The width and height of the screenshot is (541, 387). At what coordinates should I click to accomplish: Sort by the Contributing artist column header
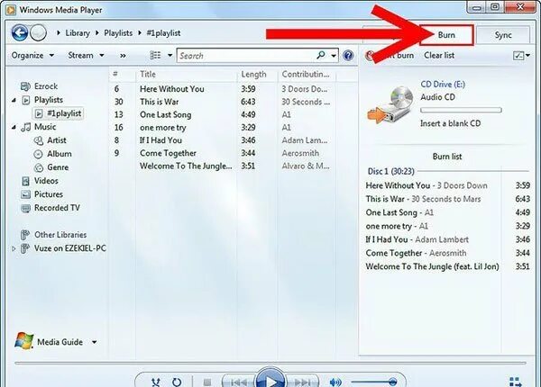click(307, 75)
